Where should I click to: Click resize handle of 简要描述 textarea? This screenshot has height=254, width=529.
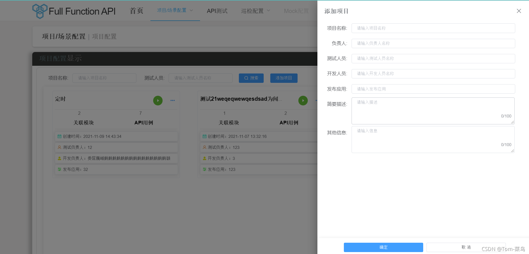pyautogui.click(x=512, y=122)
